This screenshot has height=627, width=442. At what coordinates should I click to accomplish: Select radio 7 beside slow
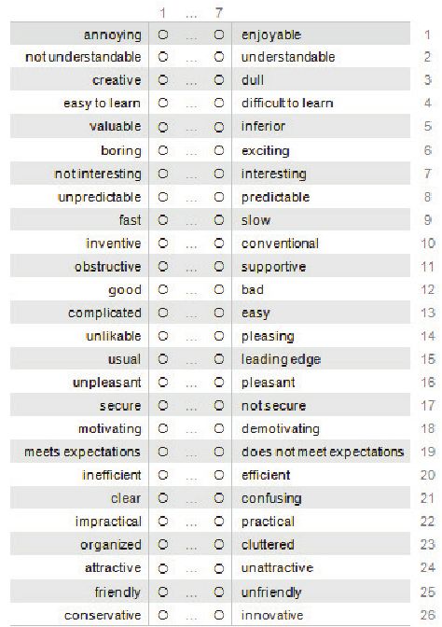(x=218, y=220)
